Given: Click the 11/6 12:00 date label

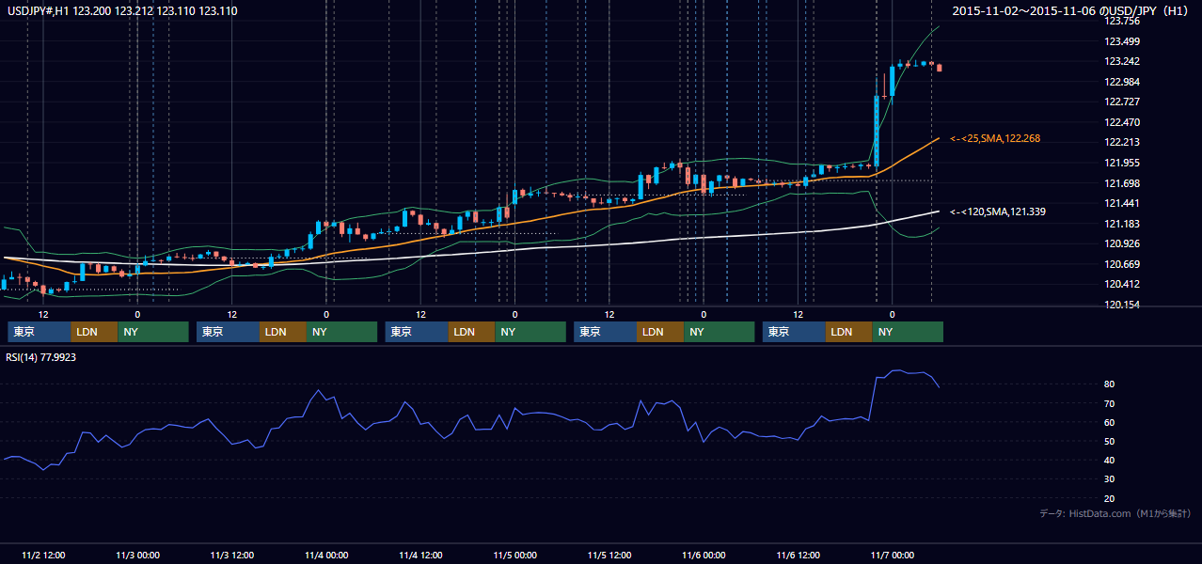Looking at the screenshot, I should pos(799,555).
